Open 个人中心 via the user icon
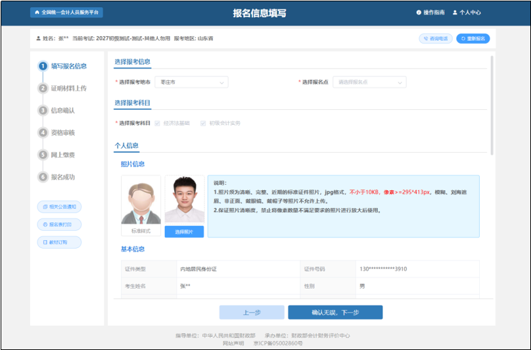Viewport: 531px width, 350px height. point(454,12)
